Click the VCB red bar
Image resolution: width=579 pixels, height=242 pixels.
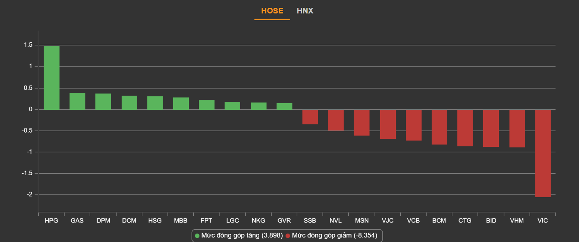413,125
